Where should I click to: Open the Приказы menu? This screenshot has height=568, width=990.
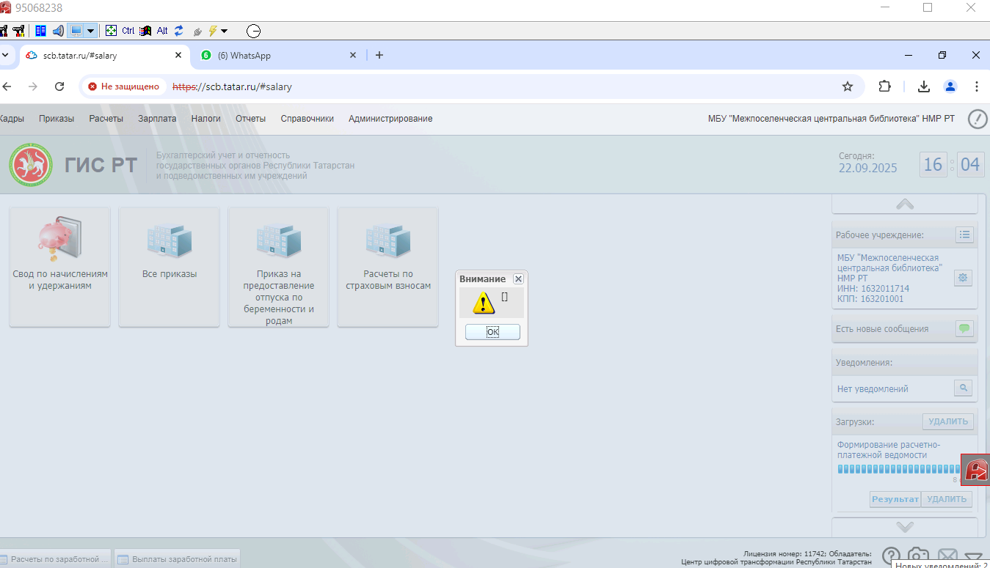click(x=57, y=119)
